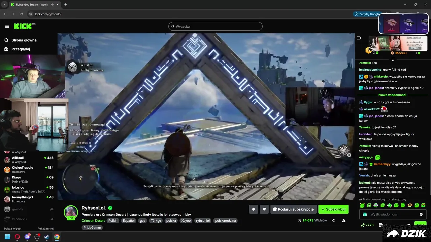Image resolution: width=431 pixels, height=242 pixels.
Task: Focus the Wyślij wiadomość chat input
Action: click(393, 214)
